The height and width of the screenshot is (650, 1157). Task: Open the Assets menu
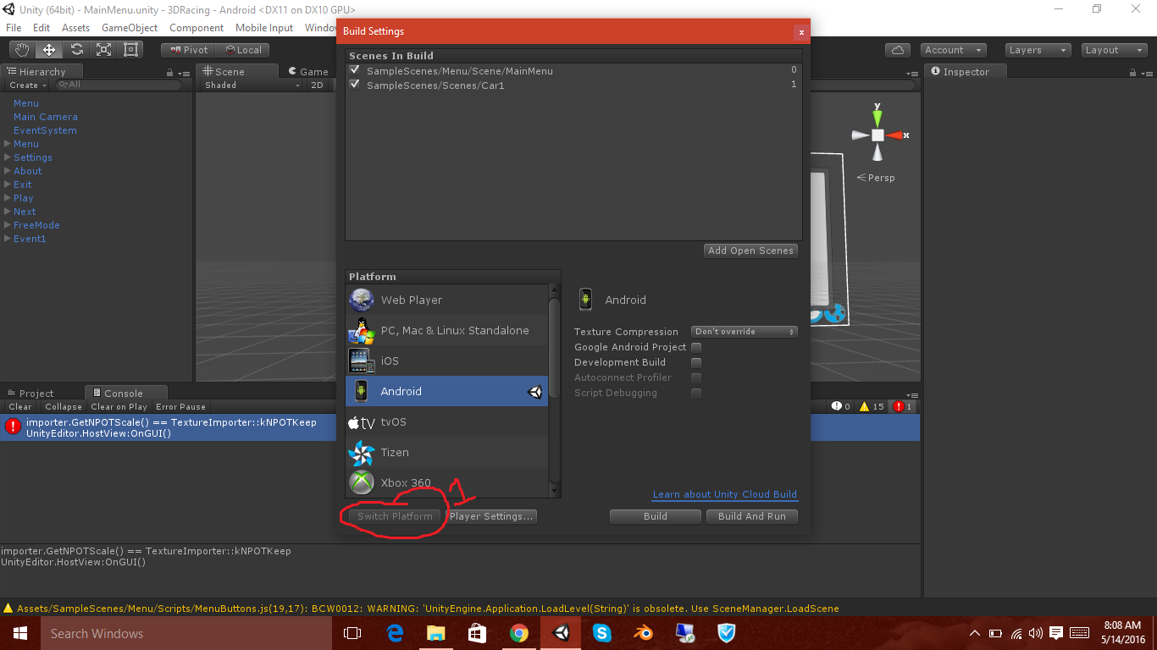(x=75, y=28)
